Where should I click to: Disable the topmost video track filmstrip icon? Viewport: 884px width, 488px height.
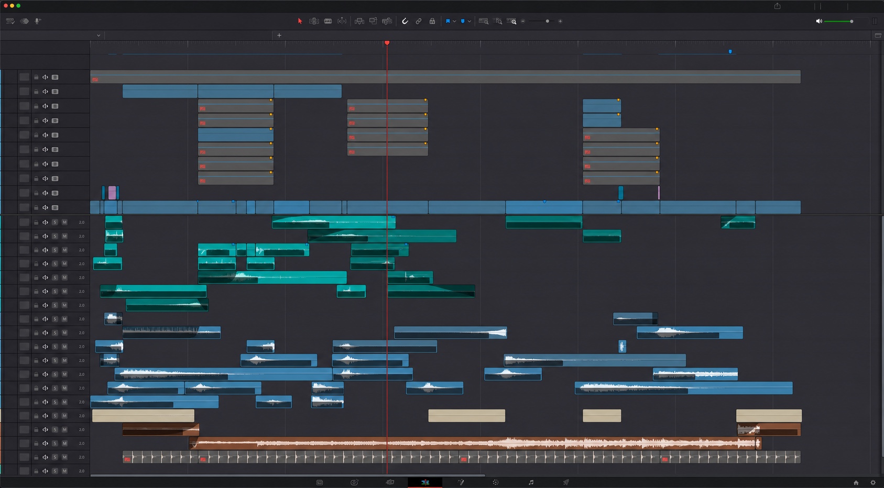click(x=55, y=77)
